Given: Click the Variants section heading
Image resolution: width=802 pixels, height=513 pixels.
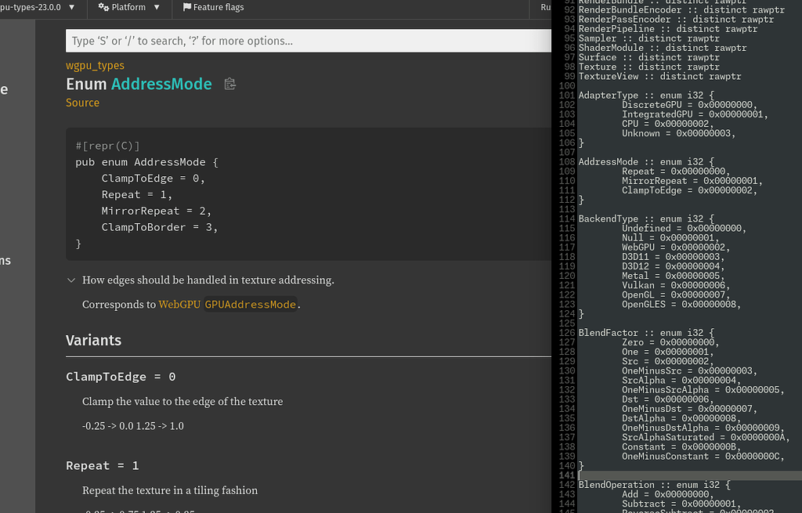Looking at the screenshot, I should [92, 340].
